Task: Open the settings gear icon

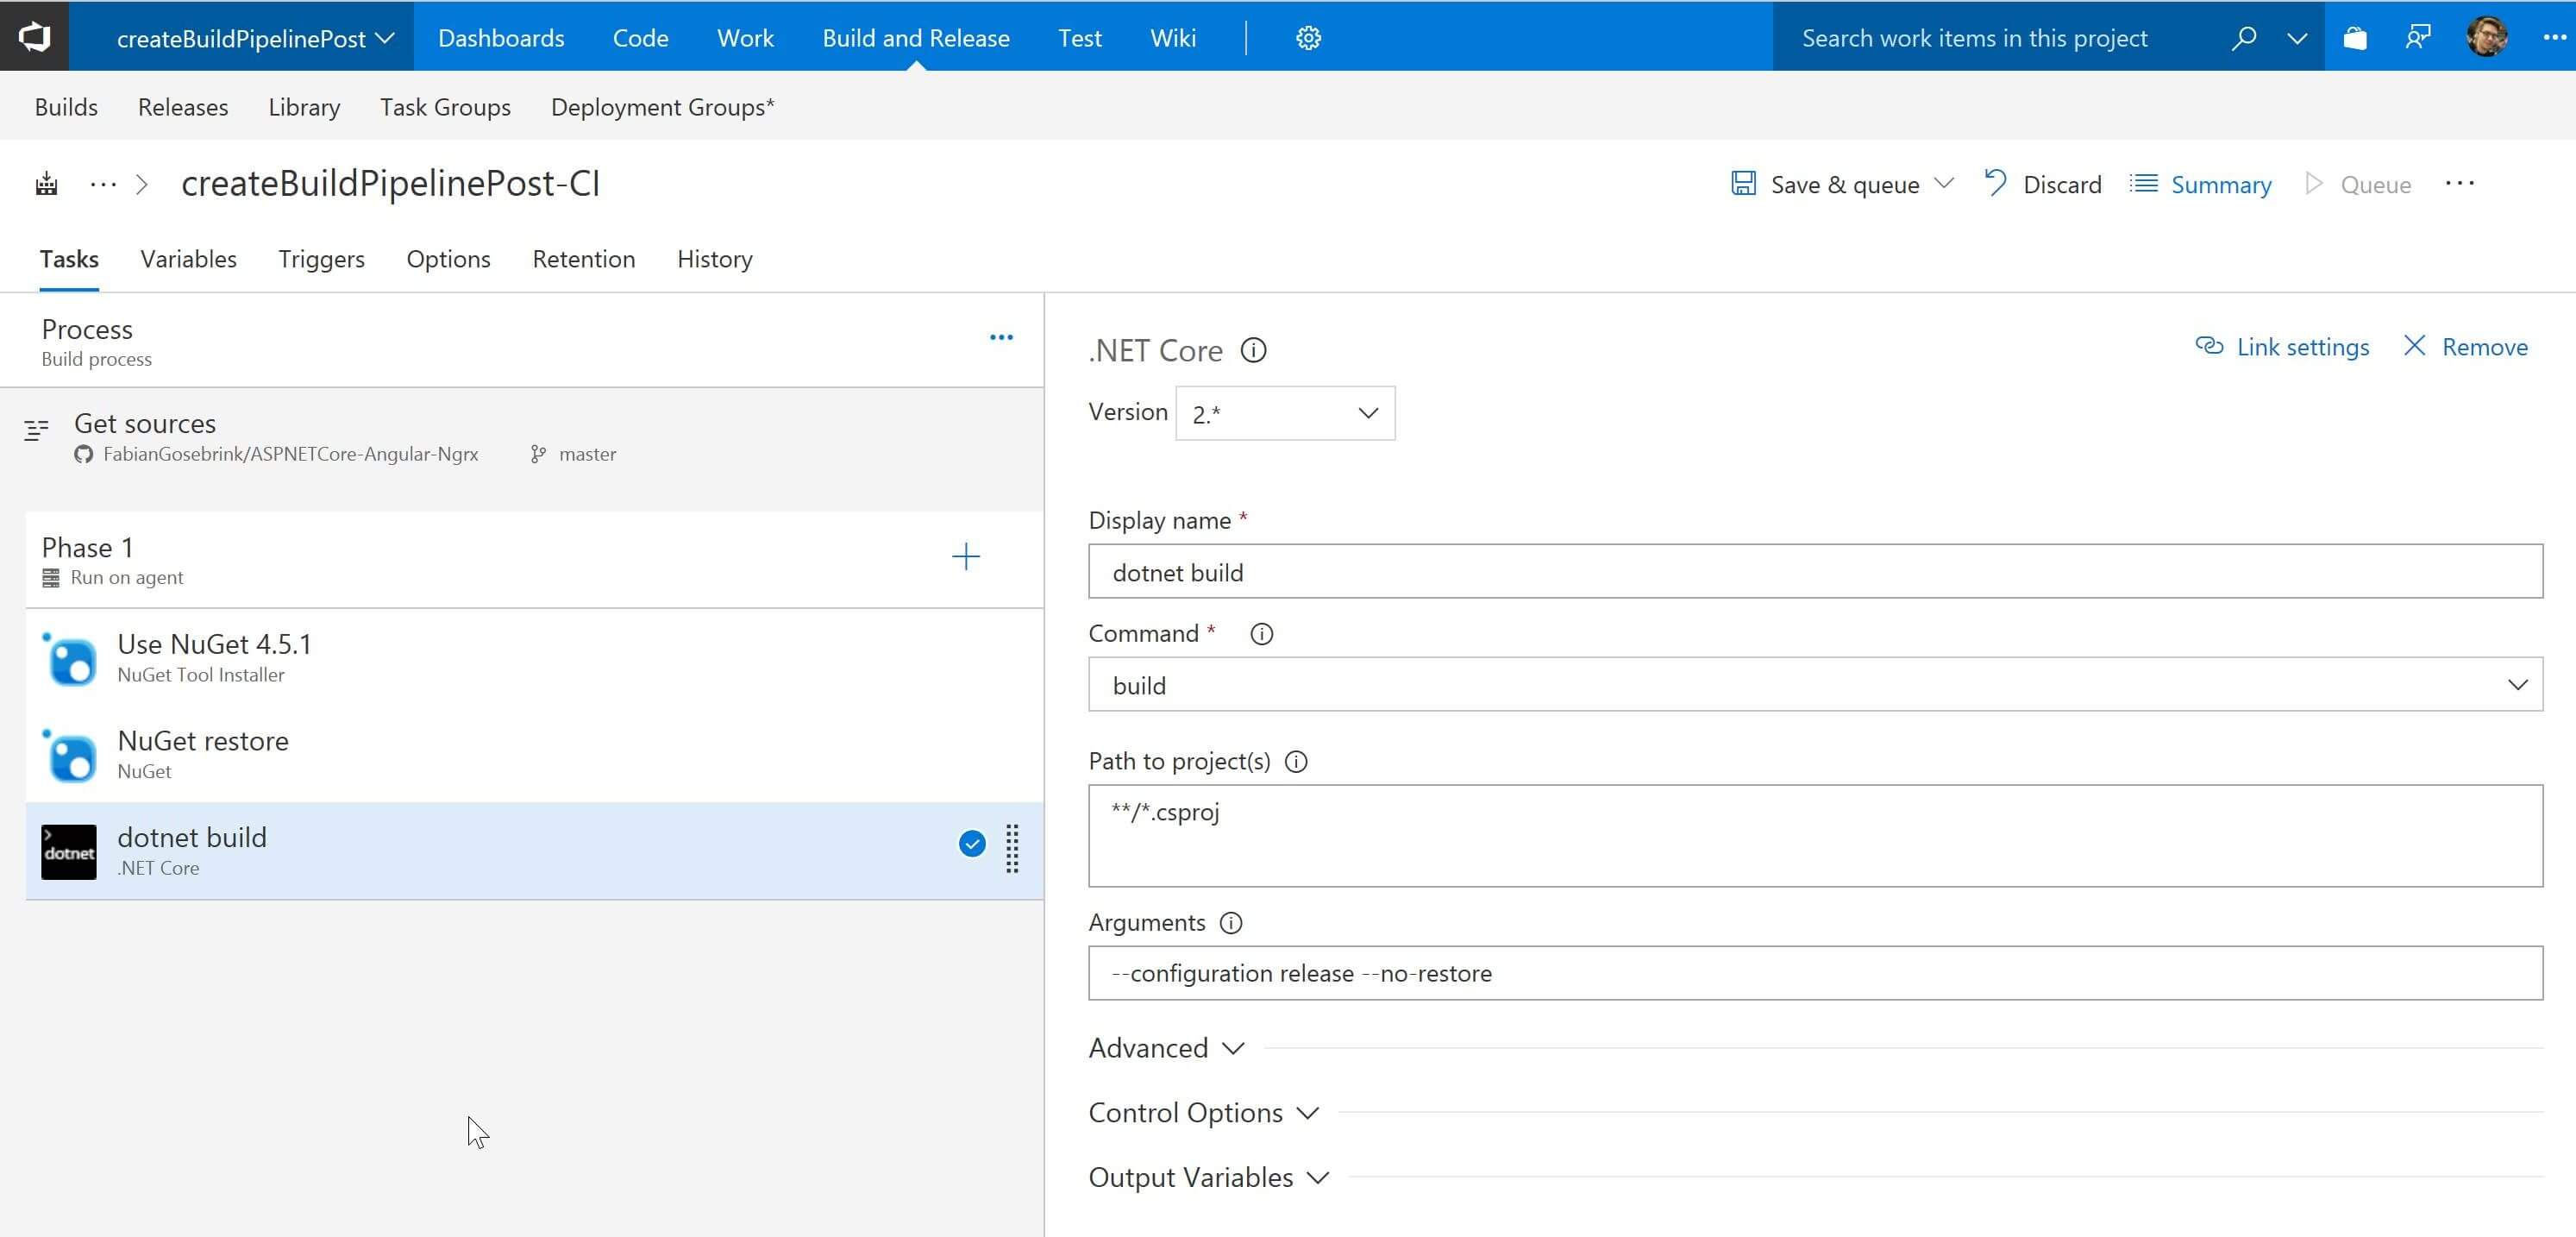Action: (x=1308, y=38)
